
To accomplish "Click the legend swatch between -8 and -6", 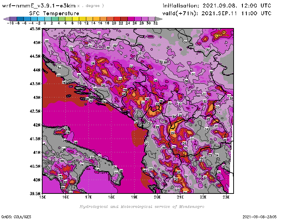I will click(20, 19).
